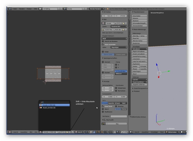Select StopGo_Schilder.dds from image list

54,108
